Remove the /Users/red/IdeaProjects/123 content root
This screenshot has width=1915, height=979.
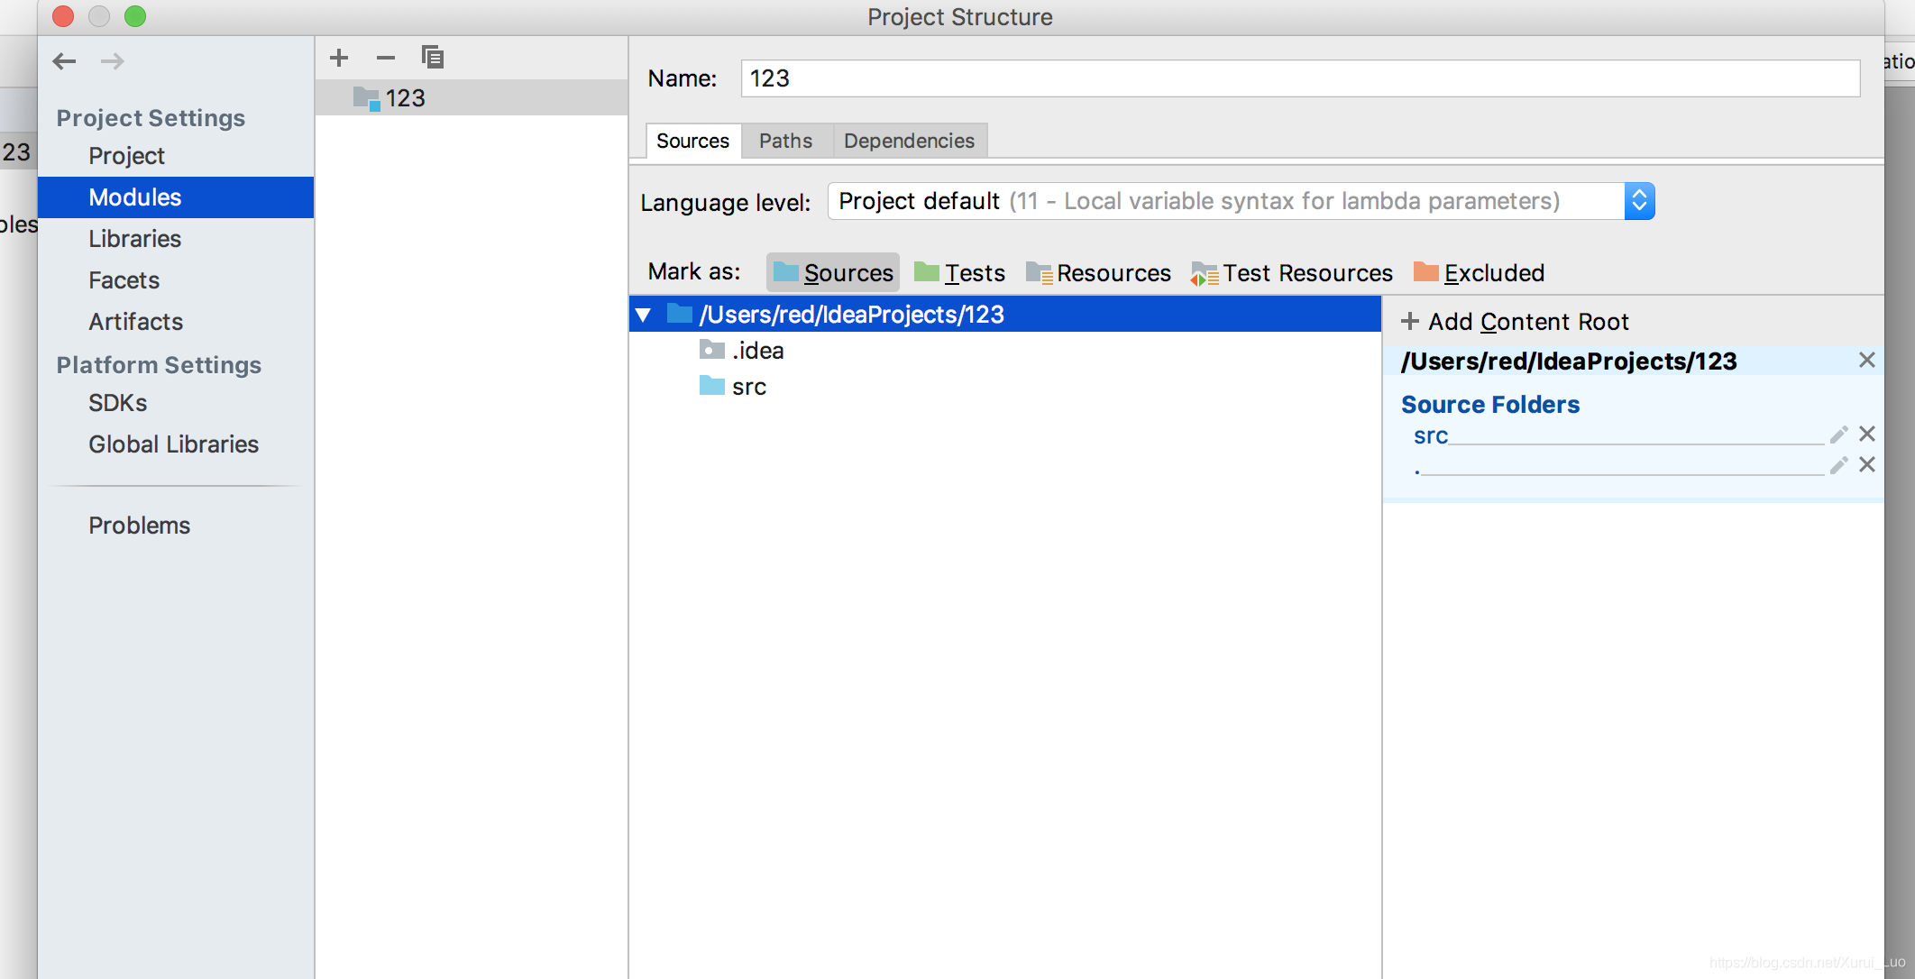[x=1867, y=361]
